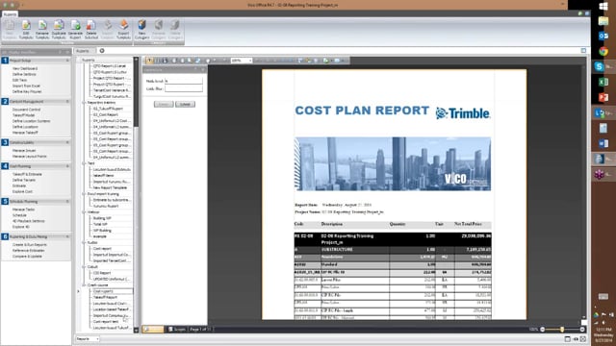Open Word from the taskbar
Image resolution: width=616 pixels, height=346 pixels.
pos(603,143)
